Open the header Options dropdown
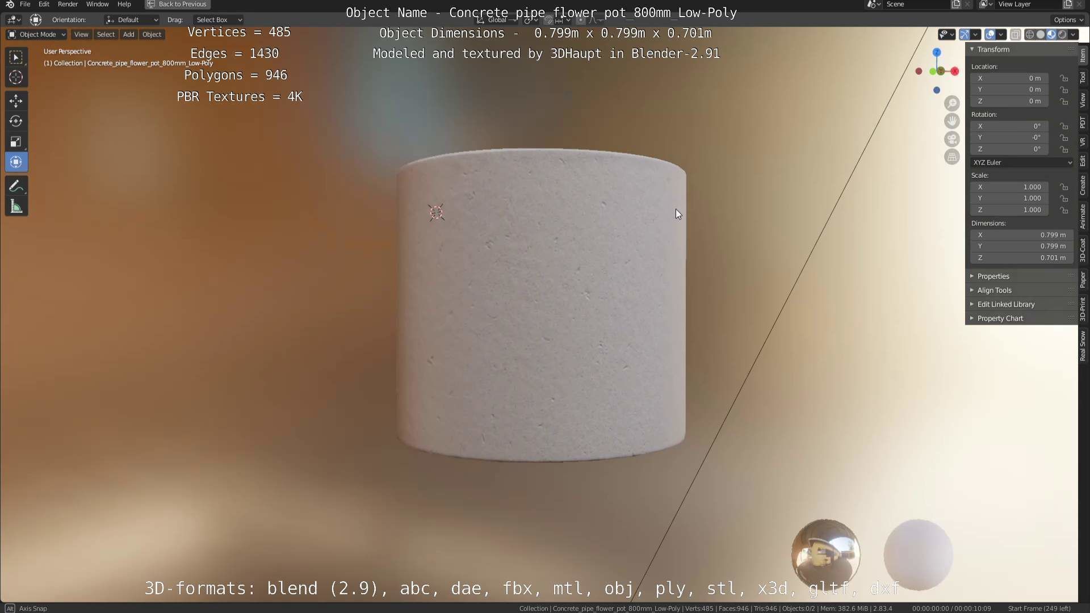This screenshot has width=1090, height=613. (x=1068, y=20)
